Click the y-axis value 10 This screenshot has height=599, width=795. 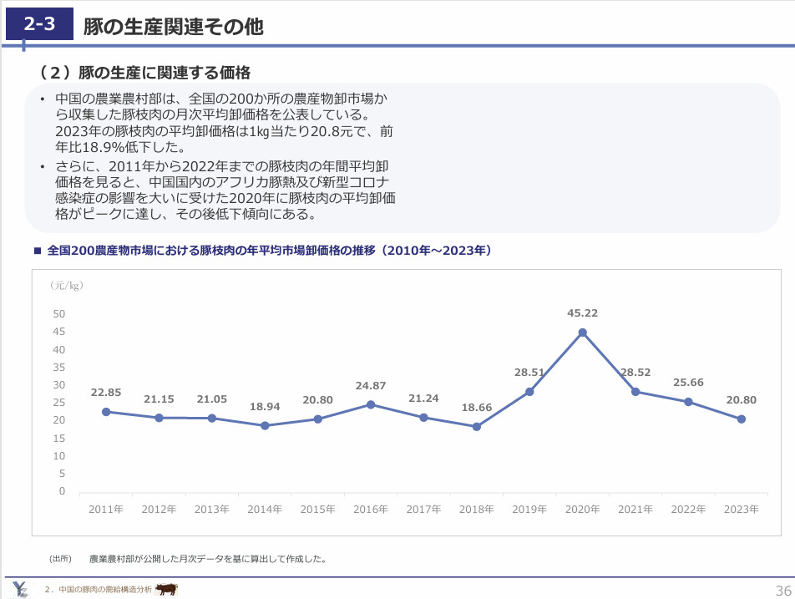[x=58, y=456]
